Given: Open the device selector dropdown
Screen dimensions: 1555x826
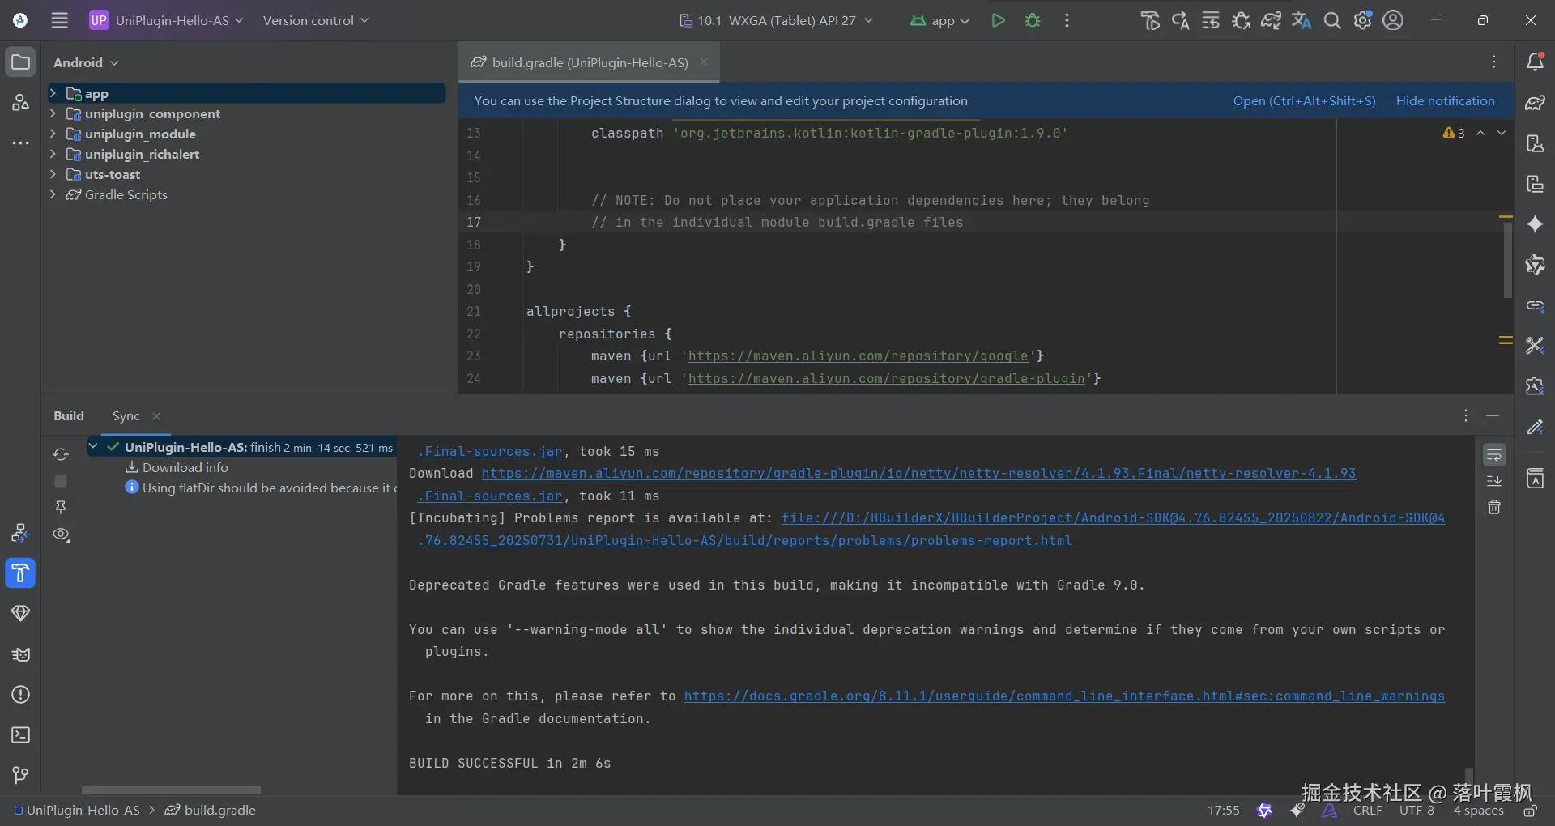Looking at the screenshot, I should click(776, 20).
